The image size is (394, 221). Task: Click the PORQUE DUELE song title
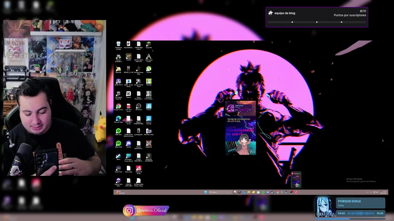[x=349, y=201]
